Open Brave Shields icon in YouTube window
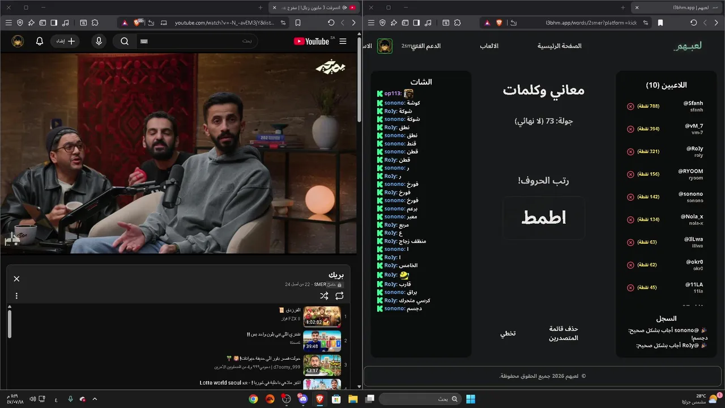725x408 pixels. [137, 23]
